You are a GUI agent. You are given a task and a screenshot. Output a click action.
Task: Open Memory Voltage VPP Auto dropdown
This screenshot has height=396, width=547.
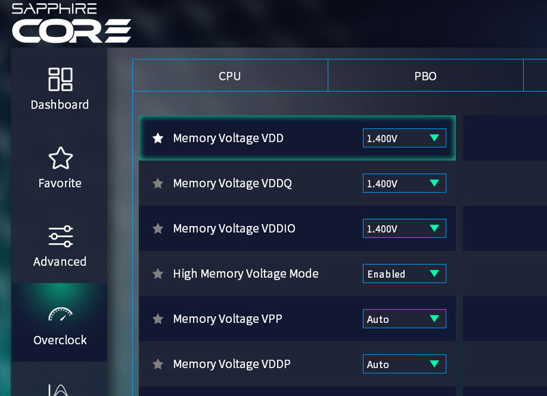(x=404, y=319)
